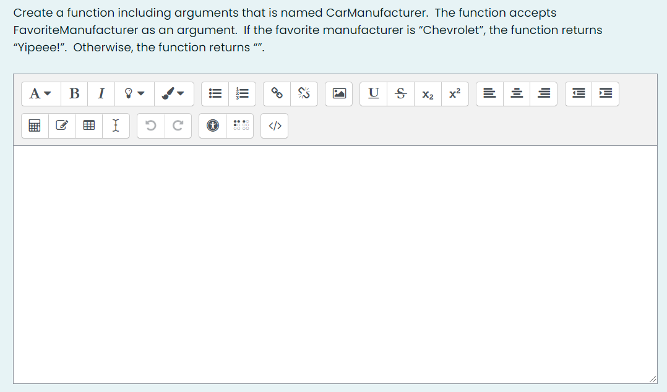Toggle italic formatting
The width and height of the screenshot is (667, 392).
pyautogui.click(x=101, y=93)
